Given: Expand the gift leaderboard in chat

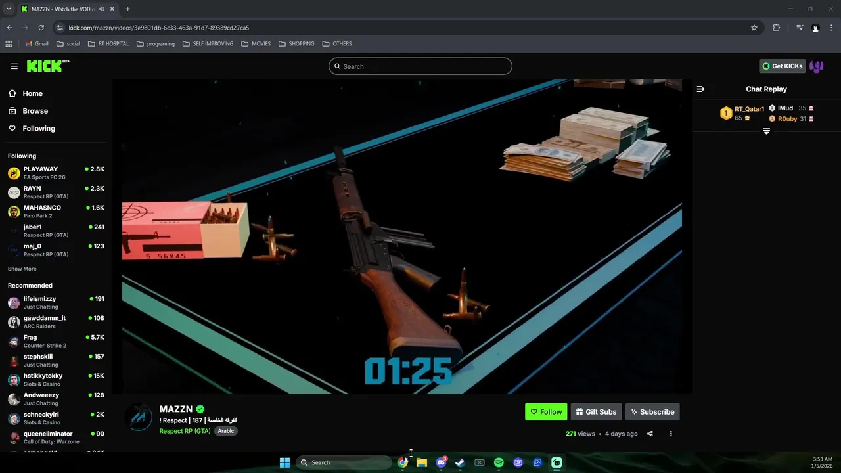Looking at the screenshot, I should (x=766, y=131).
